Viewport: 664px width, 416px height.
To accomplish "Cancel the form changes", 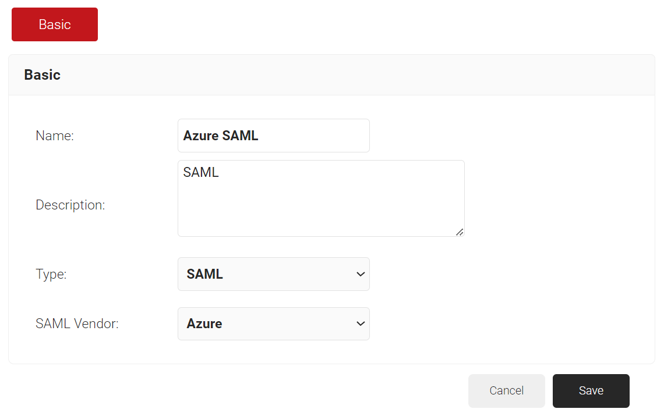I will tap(506, 390).
